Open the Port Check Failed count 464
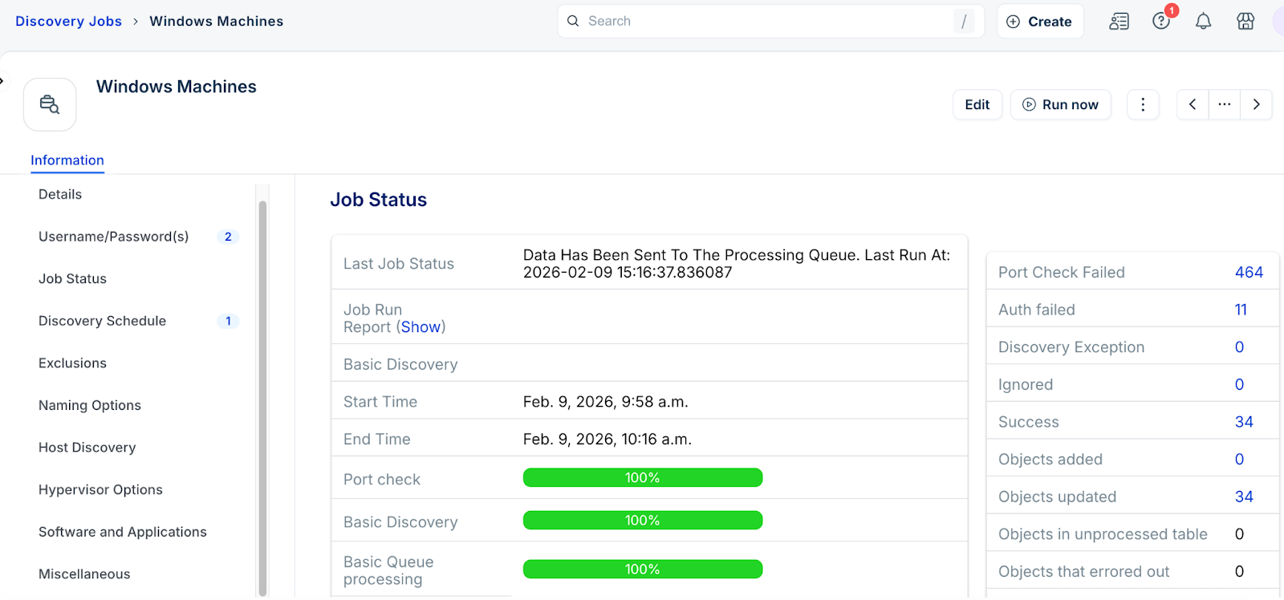Viewport: 1284px width, 600px height. [1249, 273]
